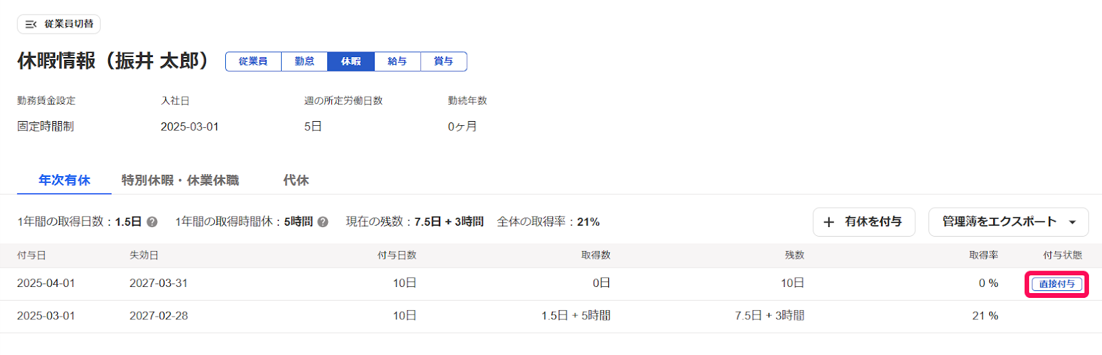This screenshot has width=1102, height=355.
Task: Switch to the 従業員 segment
Action: click(253, 61)
